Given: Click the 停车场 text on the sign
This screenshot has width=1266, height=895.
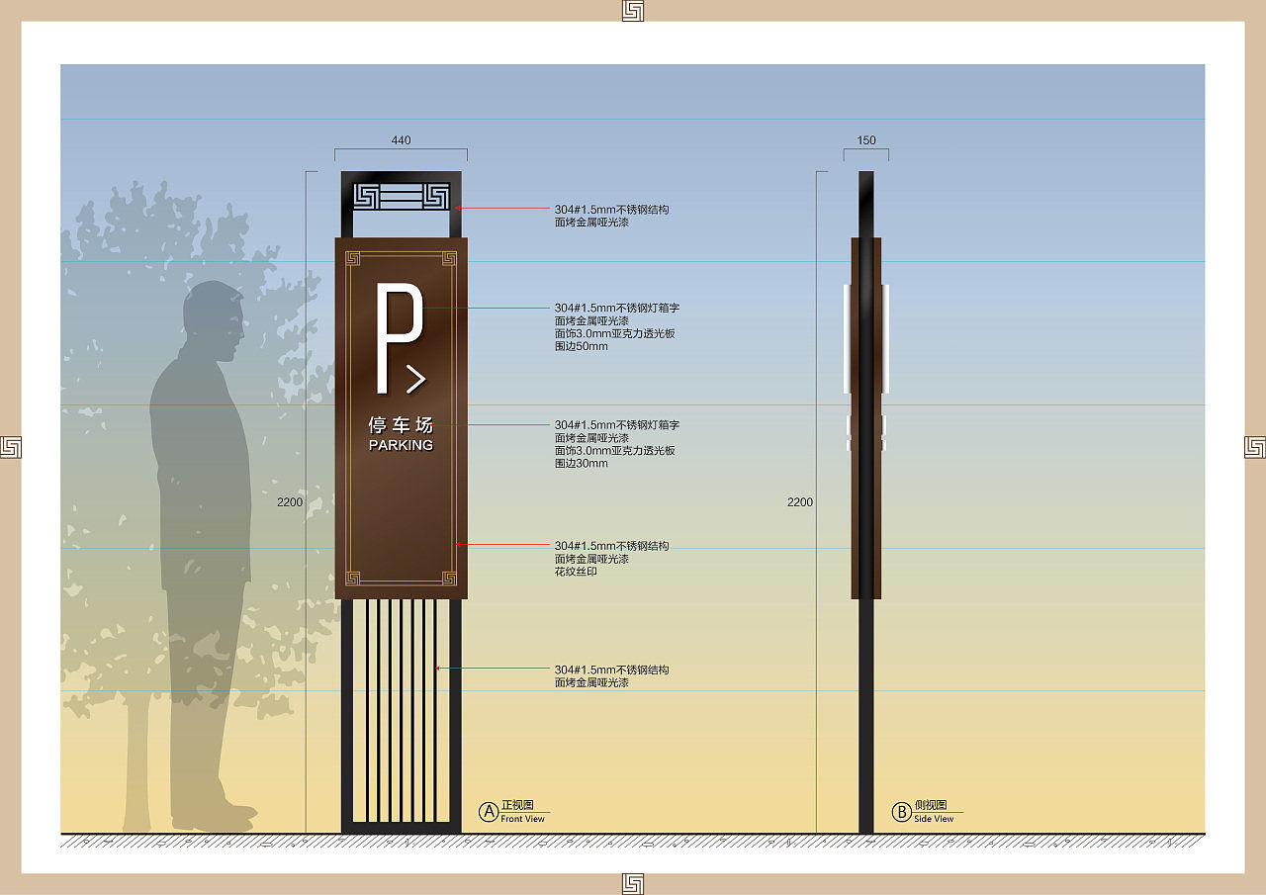Looking at the screenshot, I should pos(401,425).
